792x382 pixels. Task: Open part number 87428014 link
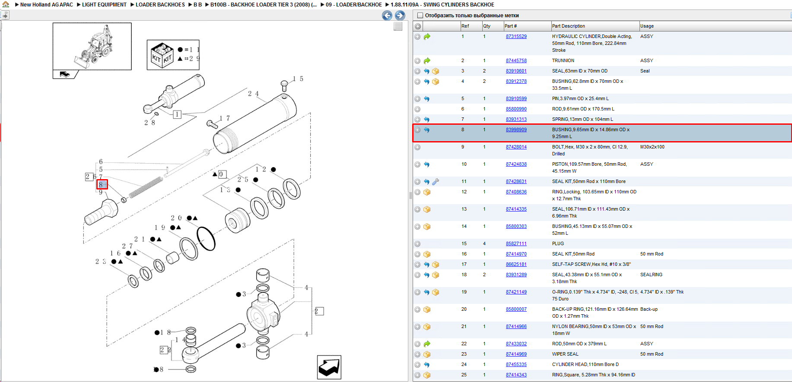tap(516, 147)
